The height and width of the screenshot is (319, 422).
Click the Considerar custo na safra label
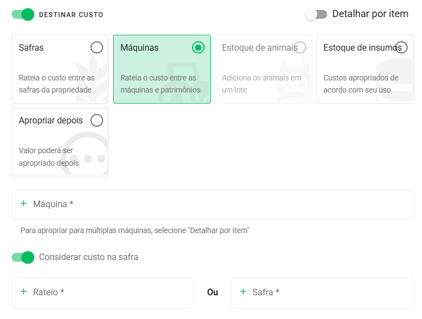[89, 257]
